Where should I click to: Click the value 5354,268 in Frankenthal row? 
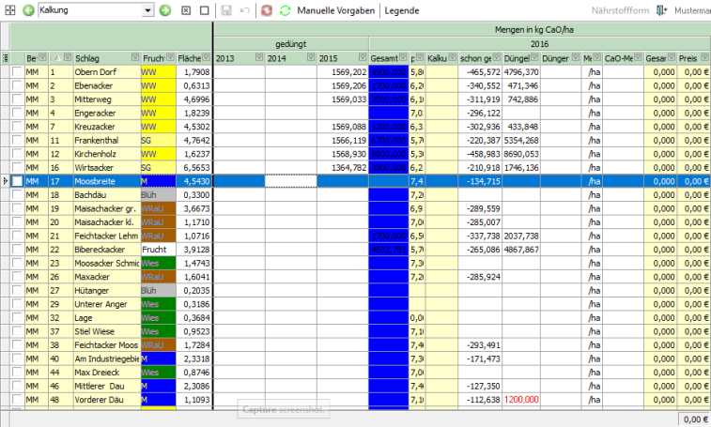point(521,140)
